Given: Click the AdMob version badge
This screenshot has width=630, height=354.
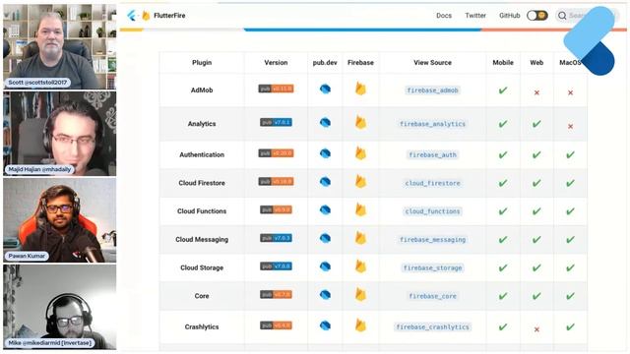Looking at the screenshot, I should point(276,88).
